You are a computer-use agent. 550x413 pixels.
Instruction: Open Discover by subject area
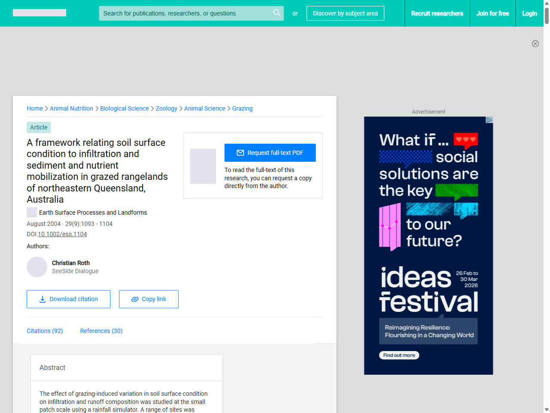coord(345,13)
